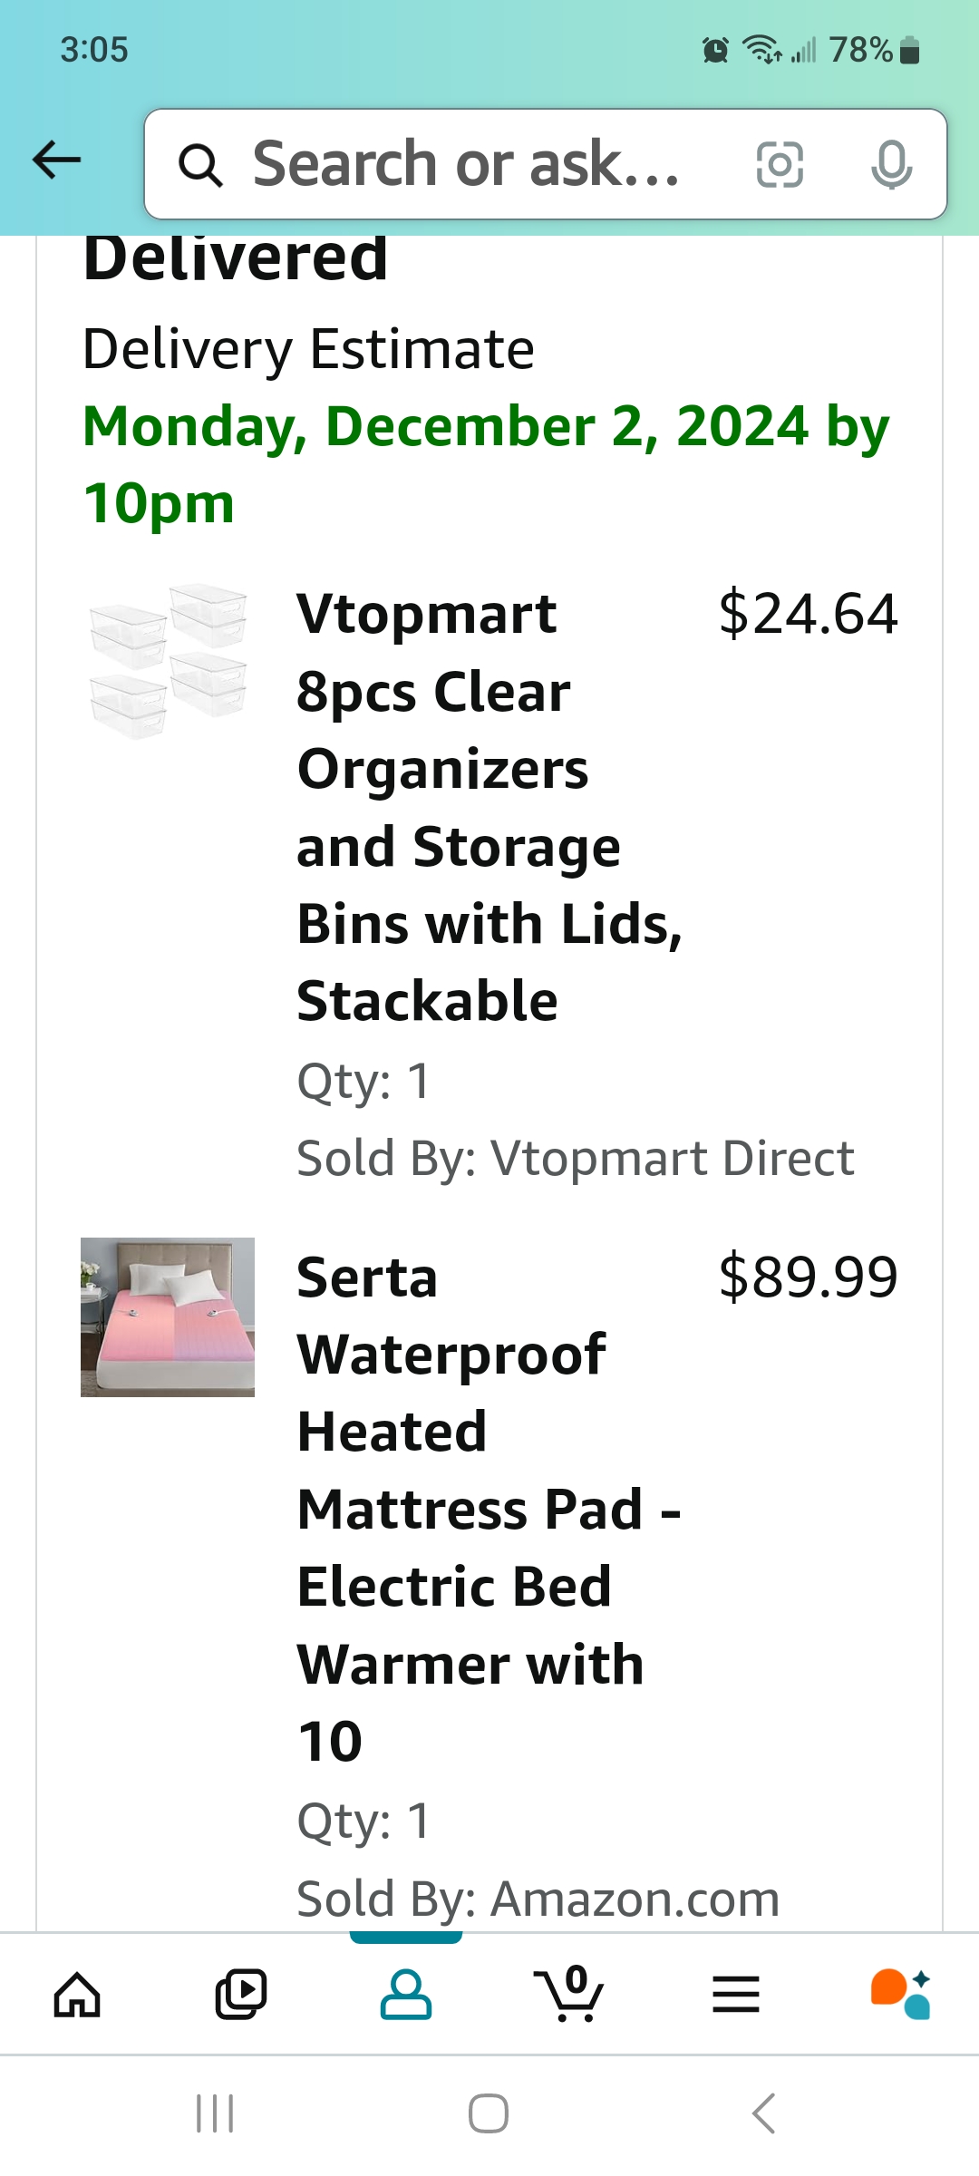Image resolution: width=979 pixels, height=2176 pixels.
Task: Open the Home tab icon
Action: point(77,1995)
